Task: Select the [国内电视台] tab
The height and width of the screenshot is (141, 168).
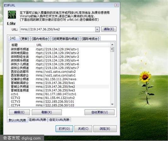Action: click(x=40, y=39)
